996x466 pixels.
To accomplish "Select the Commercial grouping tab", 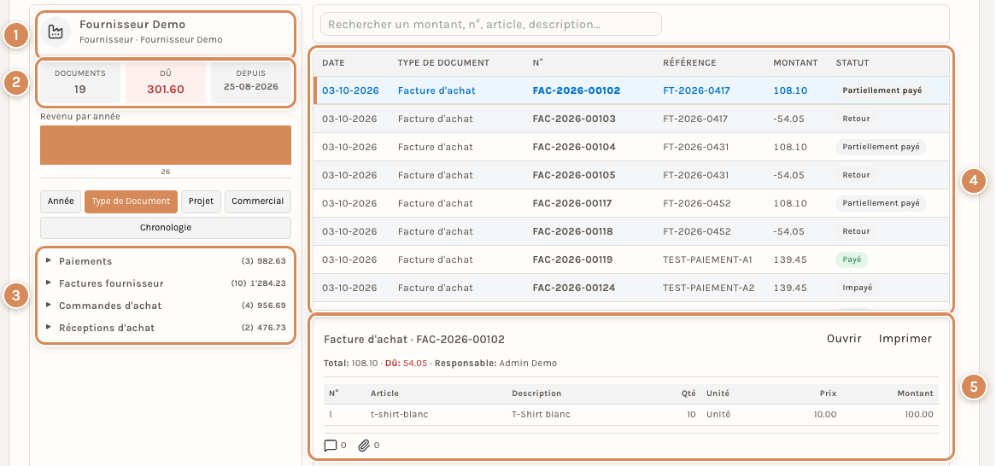I will (x=257, y=201).
